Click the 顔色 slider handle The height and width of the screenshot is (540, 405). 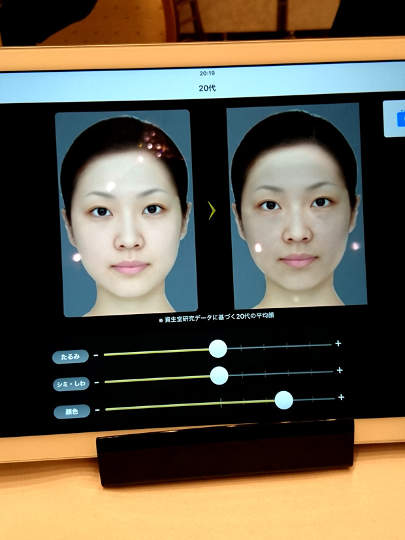coord(283,400)
